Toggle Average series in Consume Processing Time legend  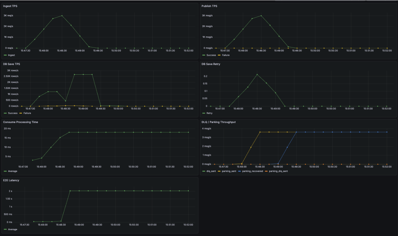click(13, 171)
